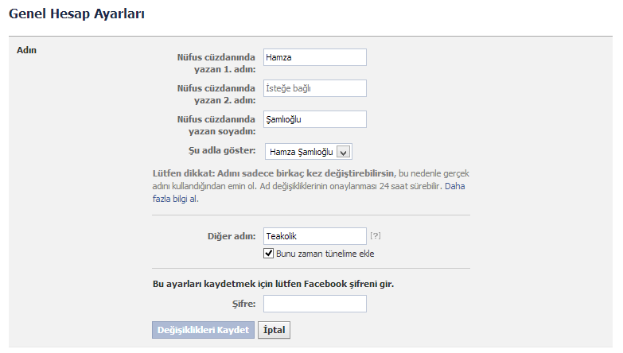Click the 'Şifre:' label
623x353 pixels.
click(x=244, y=304)
